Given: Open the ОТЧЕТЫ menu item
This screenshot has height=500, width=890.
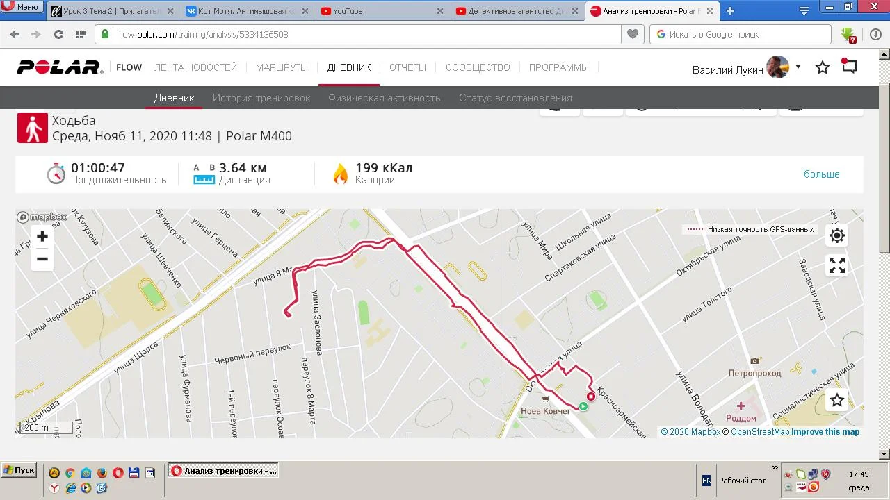Looking at the screenshot, I should tap(407, 67).
